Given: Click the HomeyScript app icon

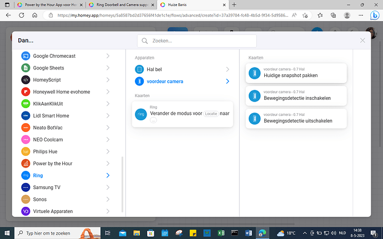Looking at the screenshot, I should (x=26, y=80).
